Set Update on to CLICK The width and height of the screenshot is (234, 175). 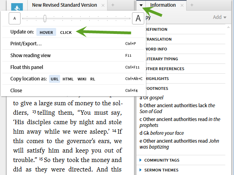(x=66, y=32)
